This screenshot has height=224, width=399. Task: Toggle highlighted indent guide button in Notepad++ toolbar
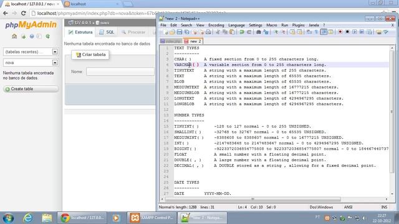324,32
